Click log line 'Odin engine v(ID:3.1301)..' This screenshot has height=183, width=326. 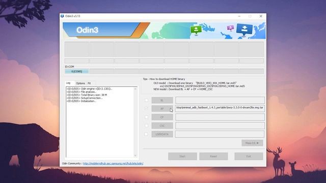90,88
